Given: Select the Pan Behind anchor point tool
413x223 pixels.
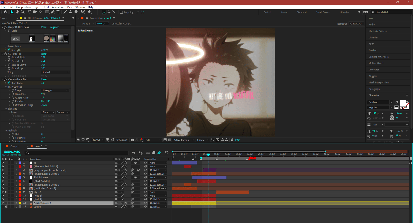Looking at the screenshot, I should (40, 12).
